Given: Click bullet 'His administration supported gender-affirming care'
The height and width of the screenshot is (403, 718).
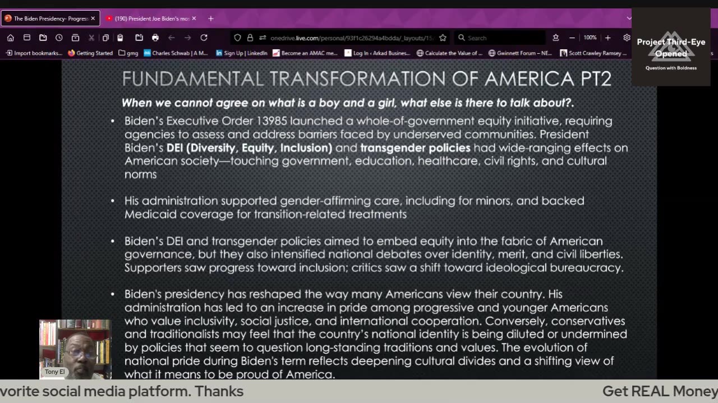Looking at the screenshot, I should pos(354,207).
